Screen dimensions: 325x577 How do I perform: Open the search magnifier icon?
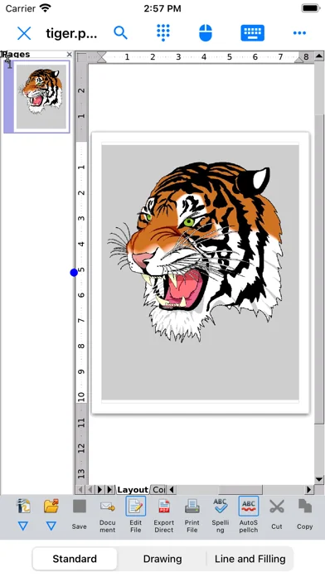[120, 33]
